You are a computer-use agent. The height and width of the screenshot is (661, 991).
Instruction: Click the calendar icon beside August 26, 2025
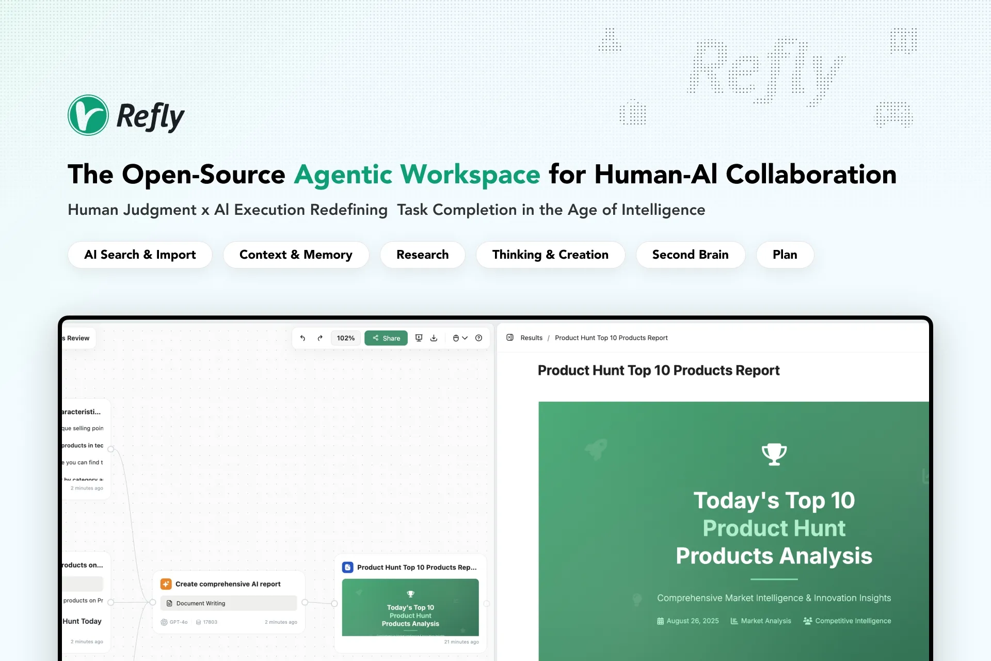tap(660, 621)
